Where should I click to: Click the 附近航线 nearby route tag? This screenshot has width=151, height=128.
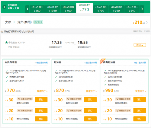[x=38, y=22]
